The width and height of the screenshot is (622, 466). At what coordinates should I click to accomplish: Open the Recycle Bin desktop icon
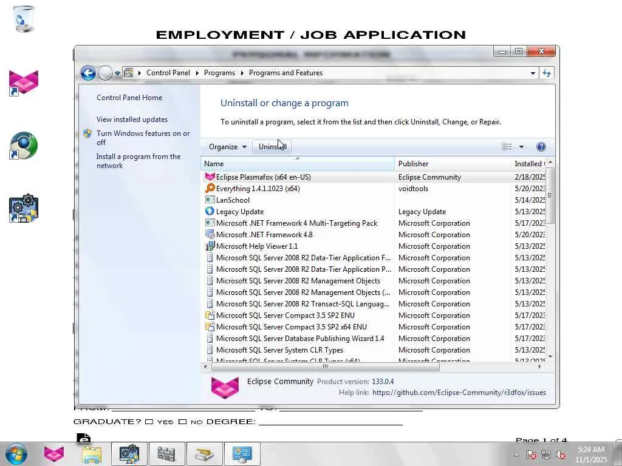coord(24,19)
